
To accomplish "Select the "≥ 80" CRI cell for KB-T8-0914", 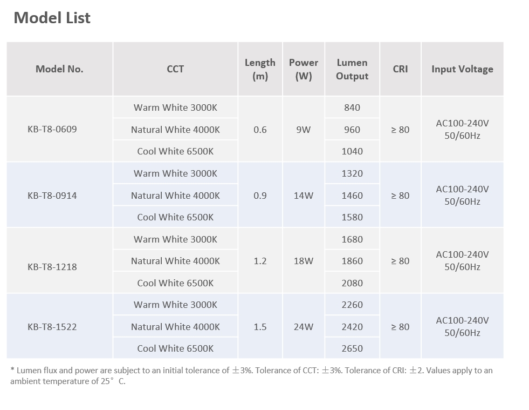I will point(401,196).
